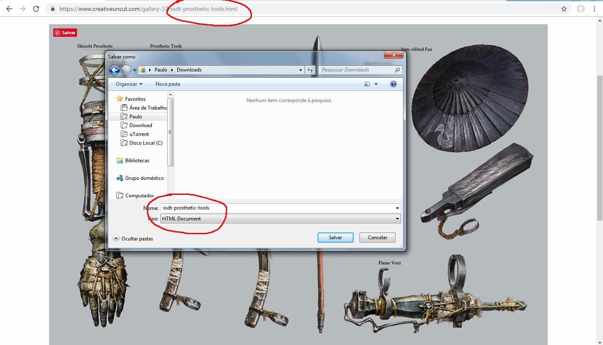Click the page scrollbar down arrow

(x=600, y=342)
